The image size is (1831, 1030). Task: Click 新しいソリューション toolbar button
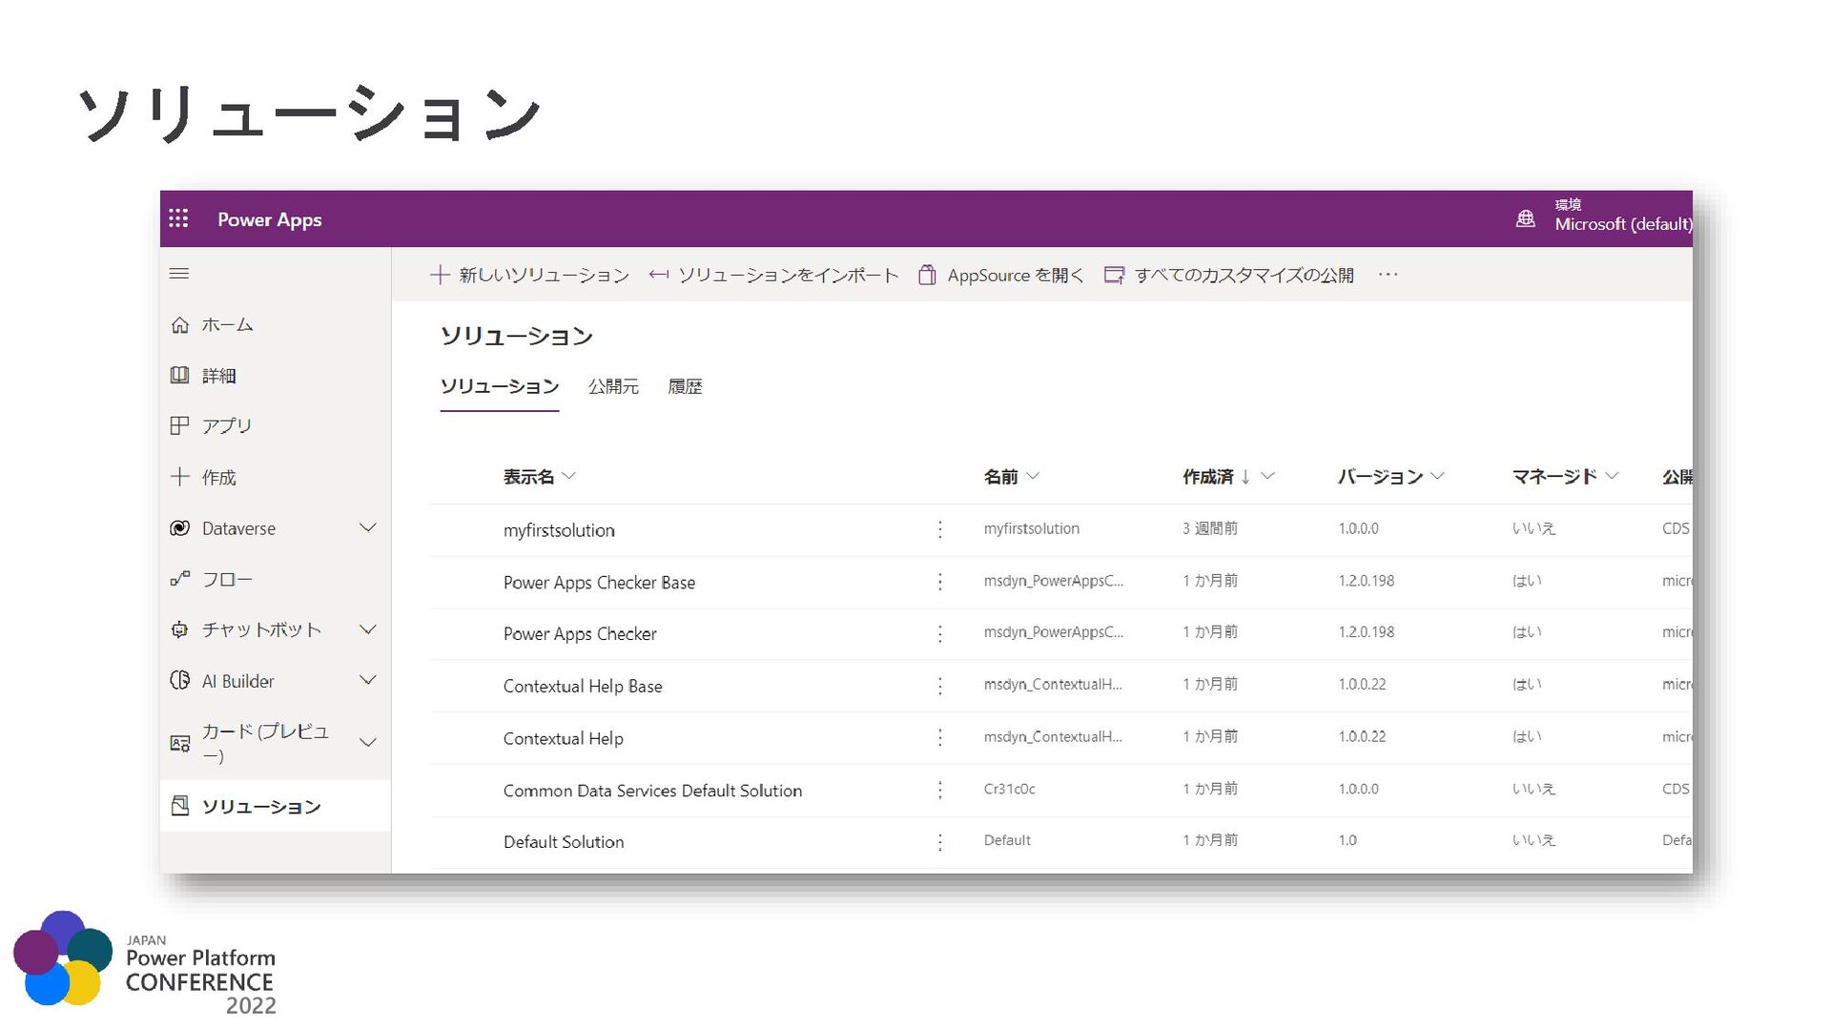(529, 275)
